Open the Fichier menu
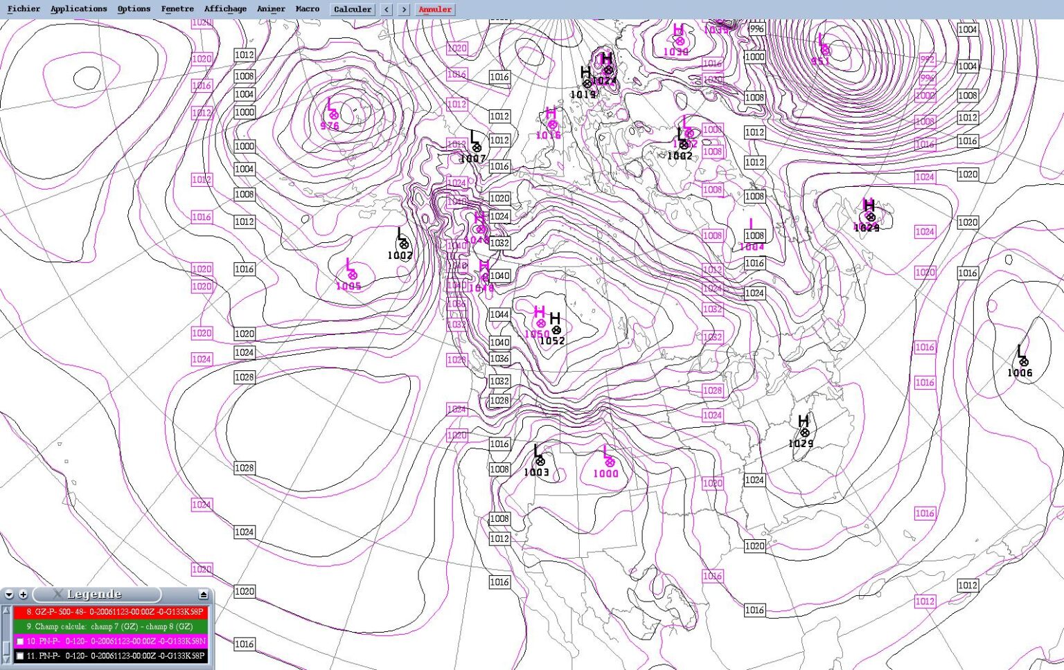The image size is (1064, 670). click(24, 9)
